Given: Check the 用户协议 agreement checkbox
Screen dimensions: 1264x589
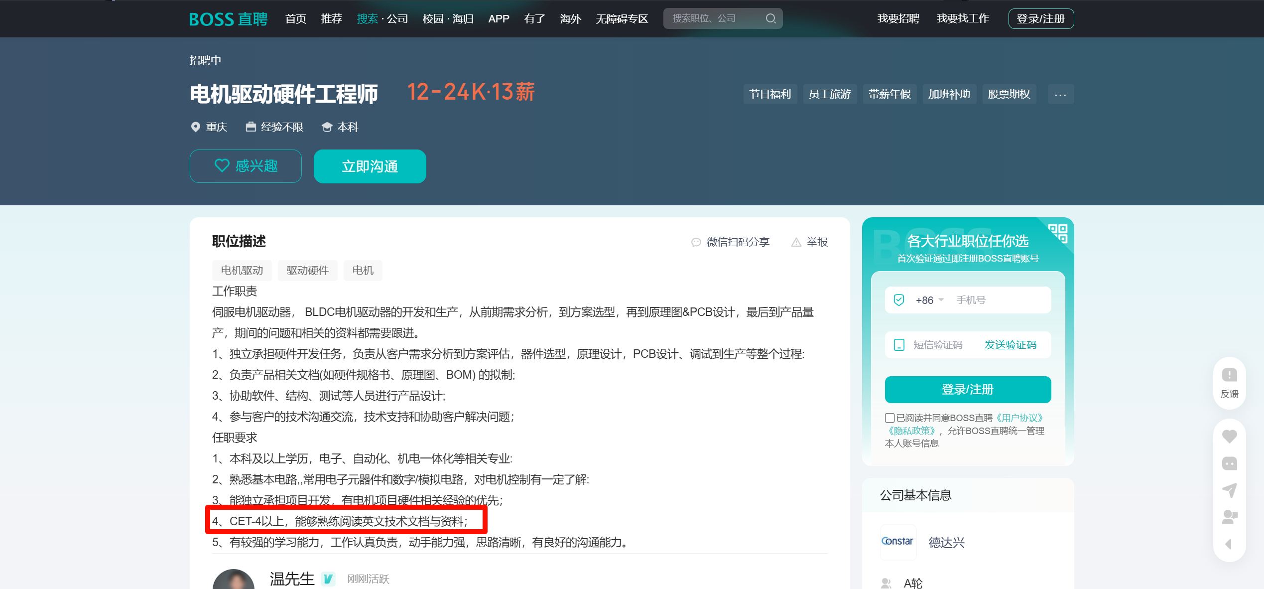Looking at the screenshot, I should click(889, 418).
